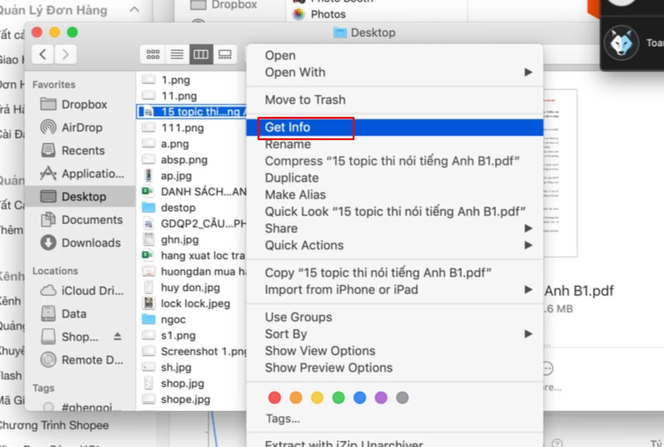The height and width of the screenshot is (447, 664).
Task: Expand the Share submenu
Action: pos(395,228)
